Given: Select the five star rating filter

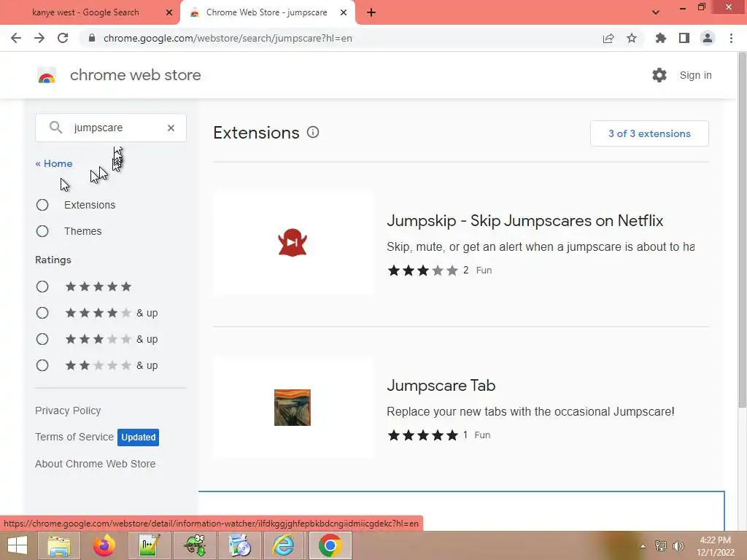Looking at the screenshot, I should point(42,287).
